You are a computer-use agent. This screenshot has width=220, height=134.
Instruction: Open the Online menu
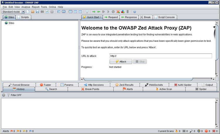[x=52, y=7]
